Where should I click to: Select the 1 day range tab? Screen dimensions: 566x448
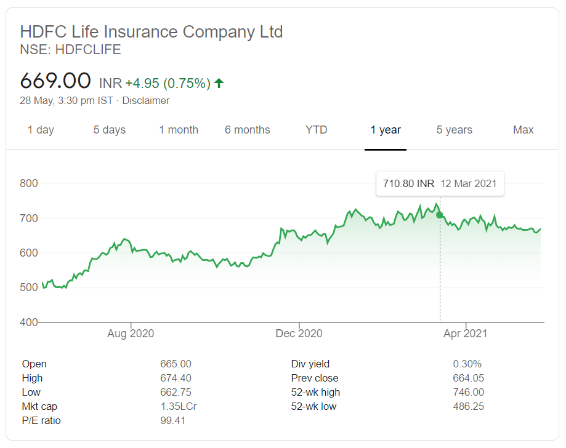pos(41,130)
